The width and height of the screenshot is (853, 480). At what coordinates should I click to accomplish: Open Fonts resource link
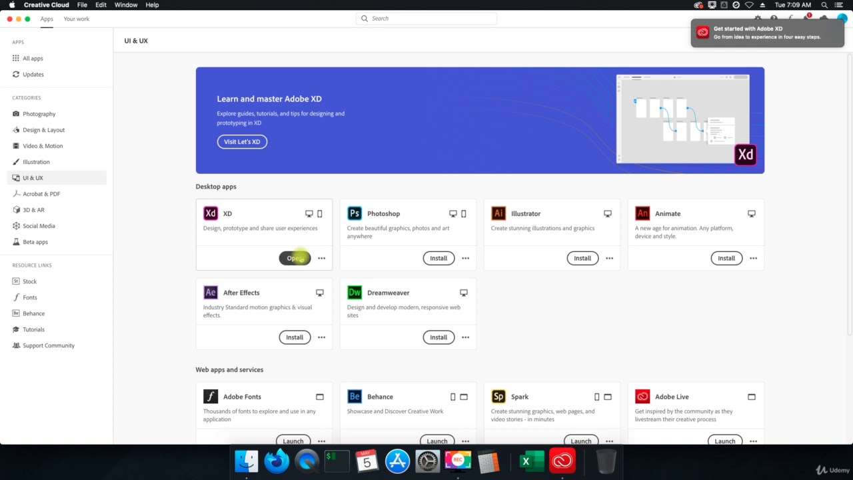click(57, 297)
